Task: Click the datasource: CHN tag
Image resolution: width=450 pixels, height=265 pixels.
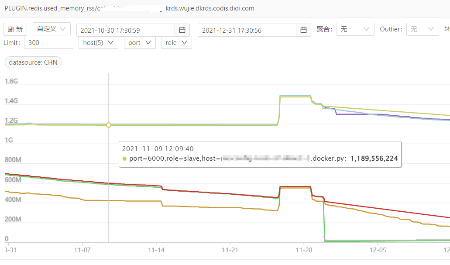Action: pyautogui.click(x=33, y=62)
